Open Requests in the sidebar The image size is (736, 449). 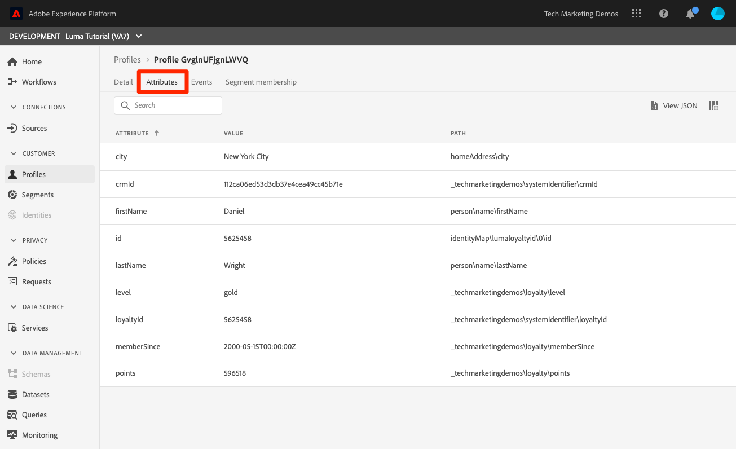[x=50, y=281]
